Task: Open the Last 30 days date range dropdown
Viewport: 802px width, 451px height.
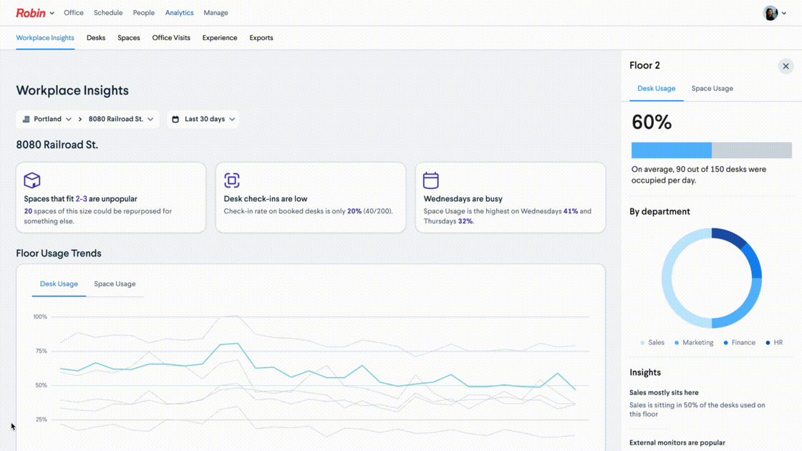Action: click(x=204, y=120)
